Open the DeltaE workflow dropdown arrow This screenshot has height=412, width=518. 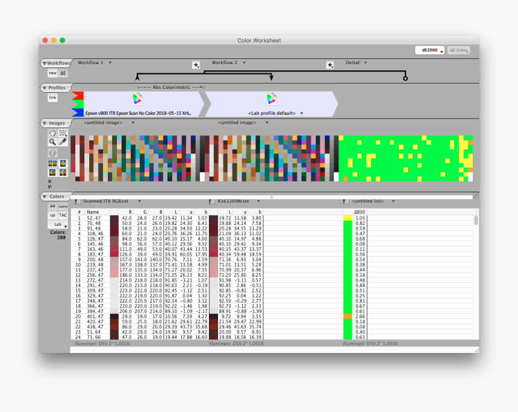pos(366,63)
